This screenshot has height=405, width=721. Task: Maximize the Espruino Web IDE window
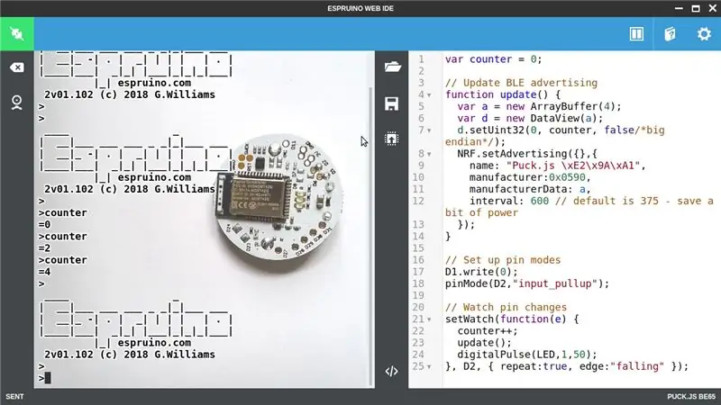[696, 8]
